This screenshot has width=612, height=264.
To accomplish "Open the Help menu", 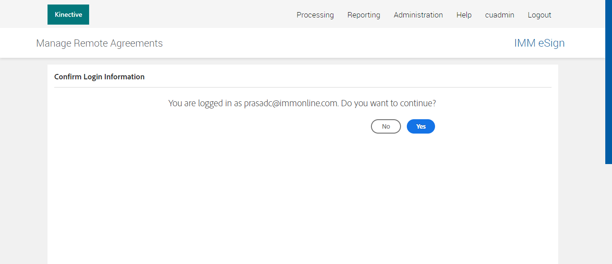I will 464,15.
